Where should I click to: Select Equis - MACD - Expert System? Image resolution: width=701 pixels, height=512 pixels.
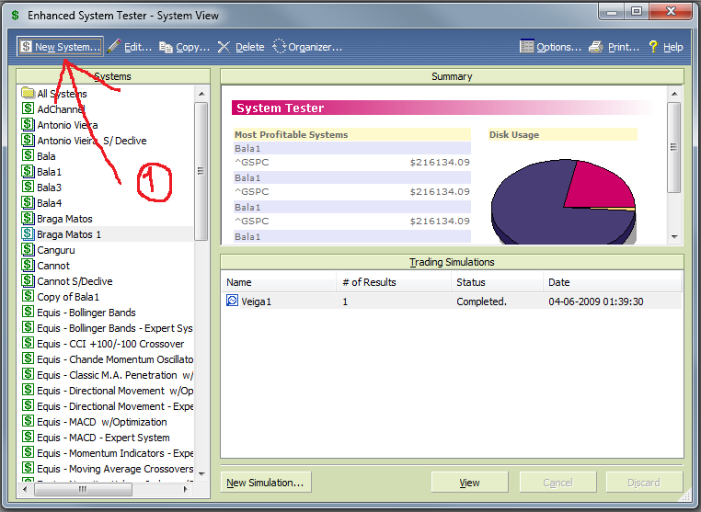[x=103, y=438]
